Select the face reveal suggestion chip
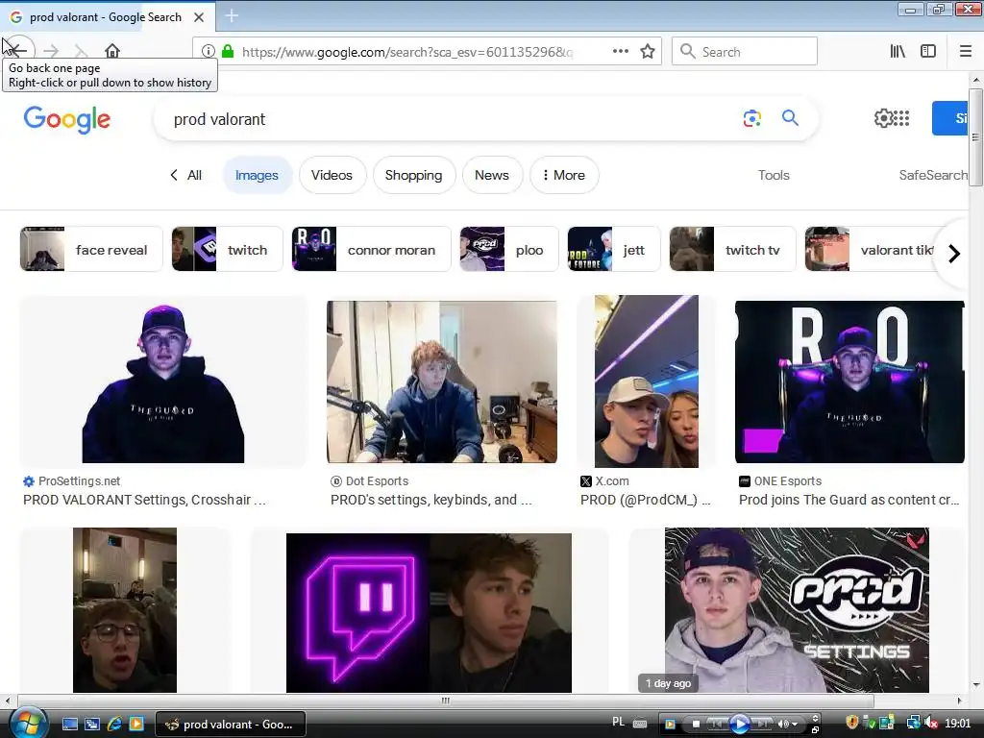Screen dimensions: 984x738 coord(91,249)
